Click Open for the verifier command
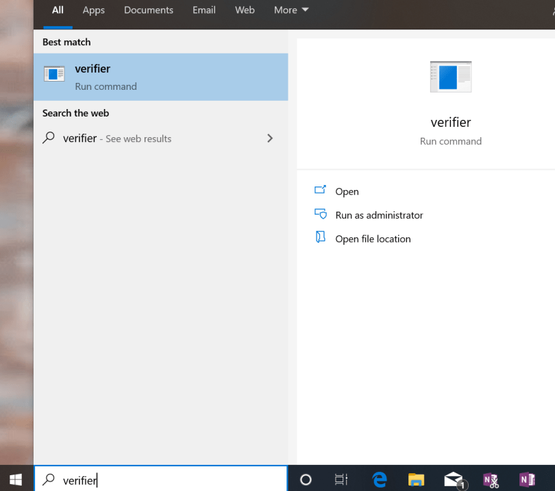 [x=347, y=191]
